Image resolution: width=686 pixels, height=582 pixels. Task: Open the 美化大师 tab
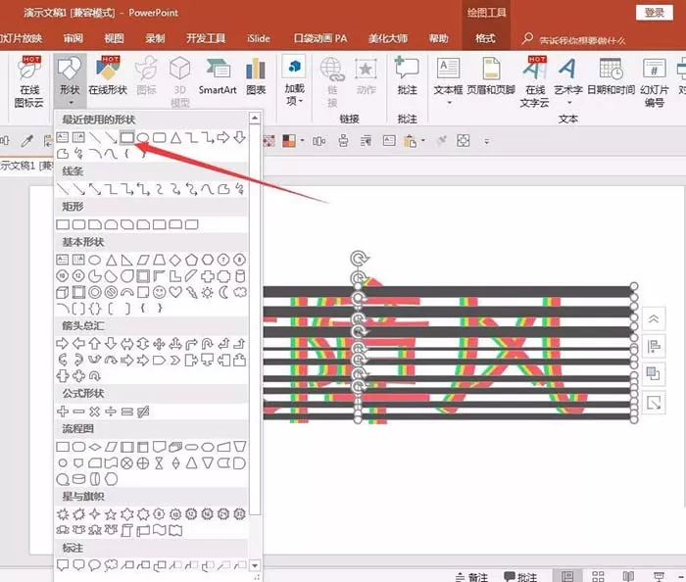(x=388, y=38)
